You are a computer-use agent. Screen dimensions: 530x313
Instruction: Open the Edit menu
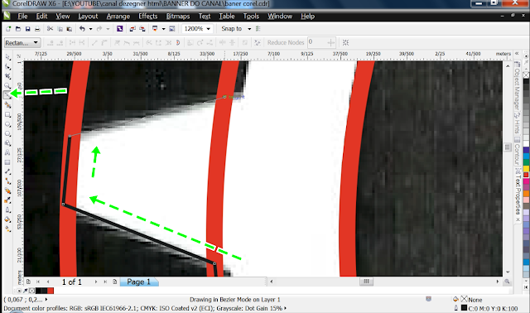point(41,17)
